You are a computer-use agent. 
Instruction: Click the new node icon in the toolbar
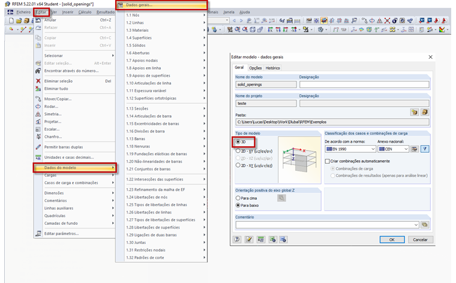point(11,29)
